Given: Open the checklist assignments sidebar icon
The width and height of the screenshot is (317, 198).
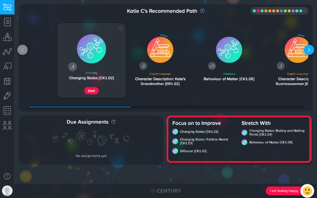Looking at the screenshot, I should [x=7, y=110].
